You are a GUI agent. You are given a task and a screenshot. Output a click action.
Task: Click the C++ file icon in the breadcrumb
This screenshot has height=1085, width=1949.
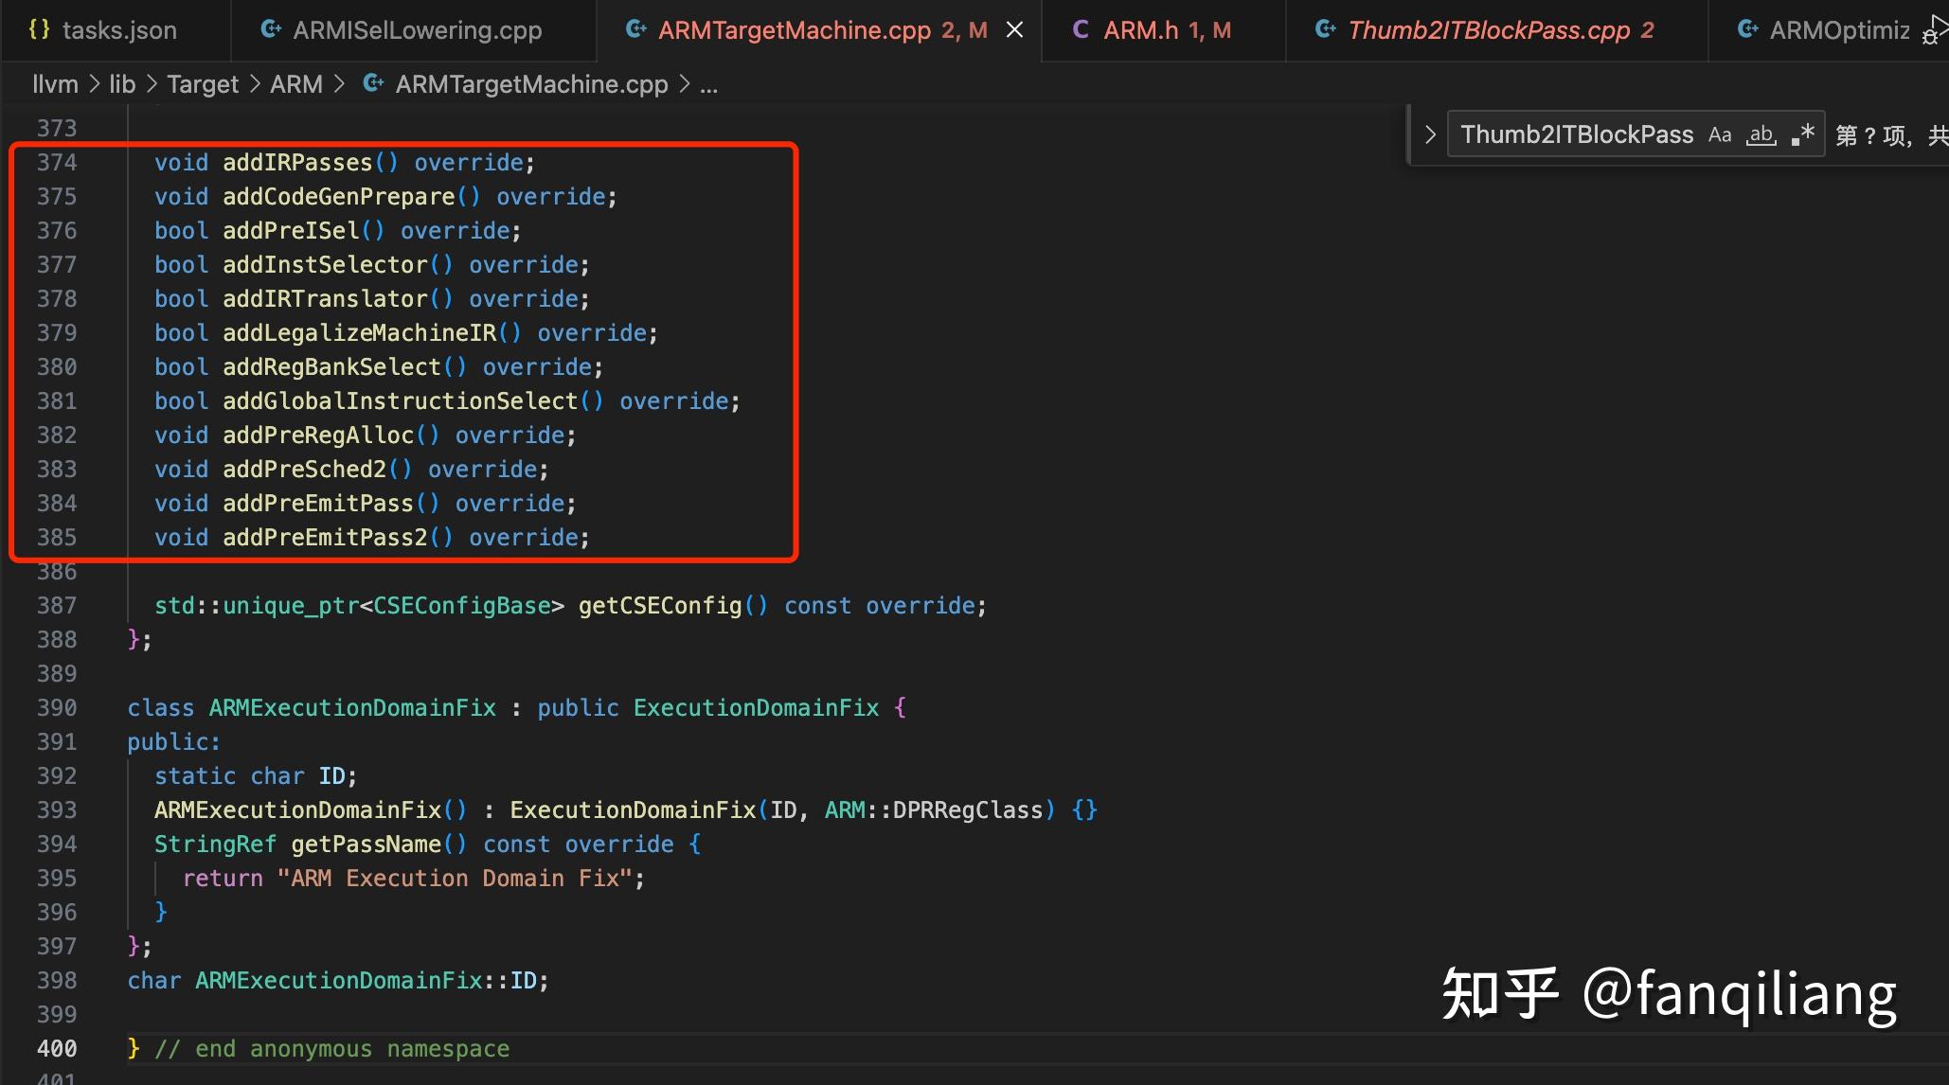(x=374, y=84)
